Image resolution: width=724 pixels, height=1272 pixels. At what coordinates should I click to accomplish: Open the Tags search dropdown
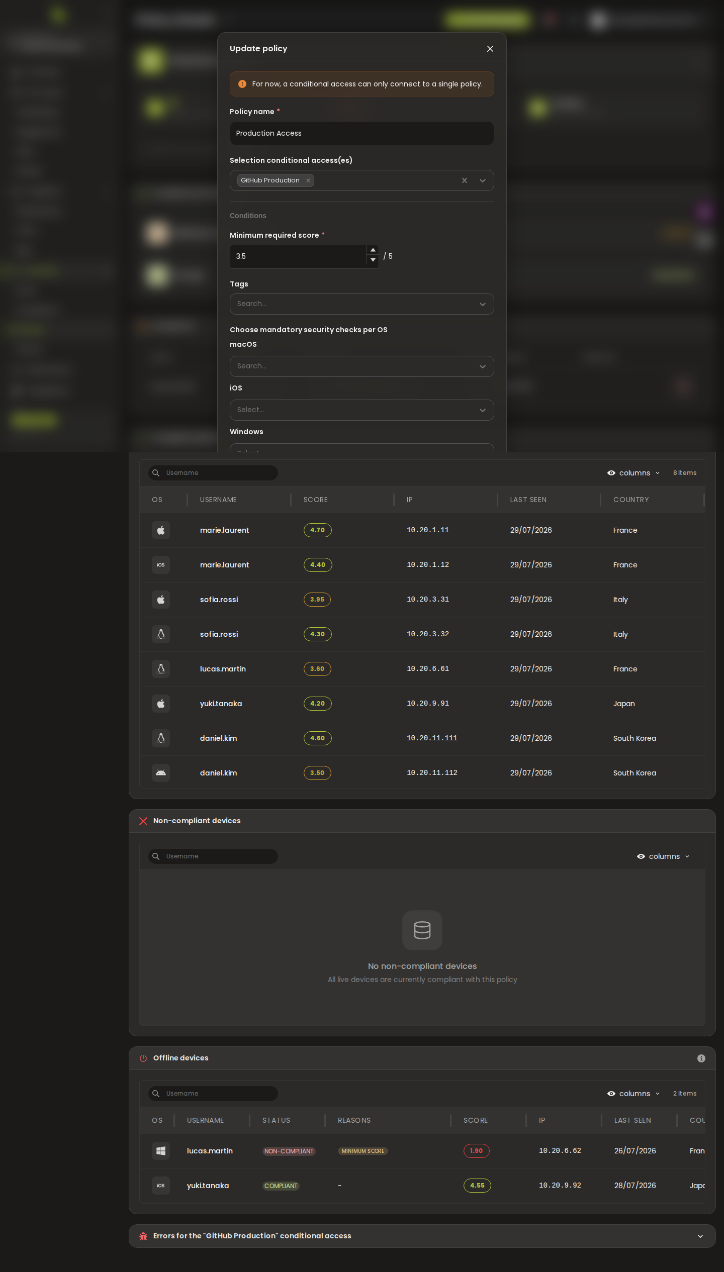[362, 304]
